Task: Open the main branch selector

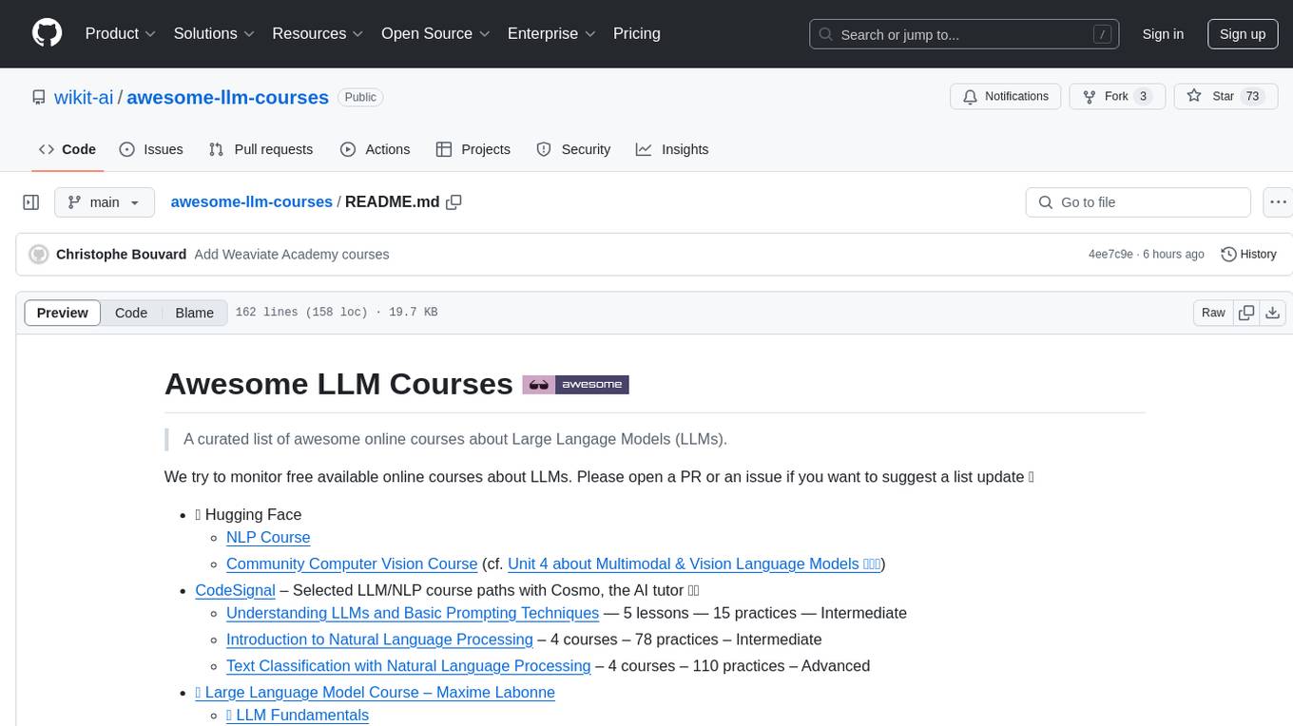Action: pyautogui.click(x=105, y=202)
